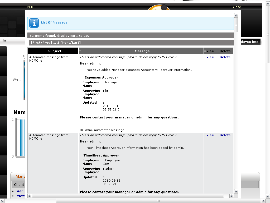Click the browser page's scroll right arrow
This screenshot has height=203, width=270.
tap(263, 201)
